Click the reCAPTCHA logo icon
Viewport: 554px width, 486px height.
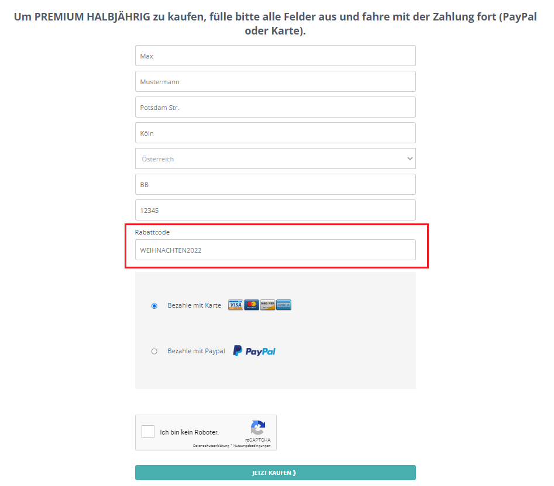point(258,428)
